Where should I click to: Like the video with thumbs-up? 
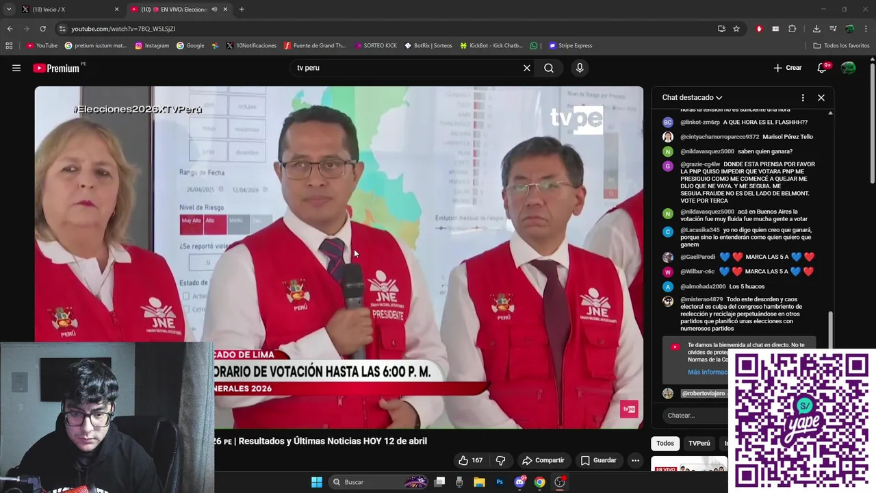pos(470,460)
